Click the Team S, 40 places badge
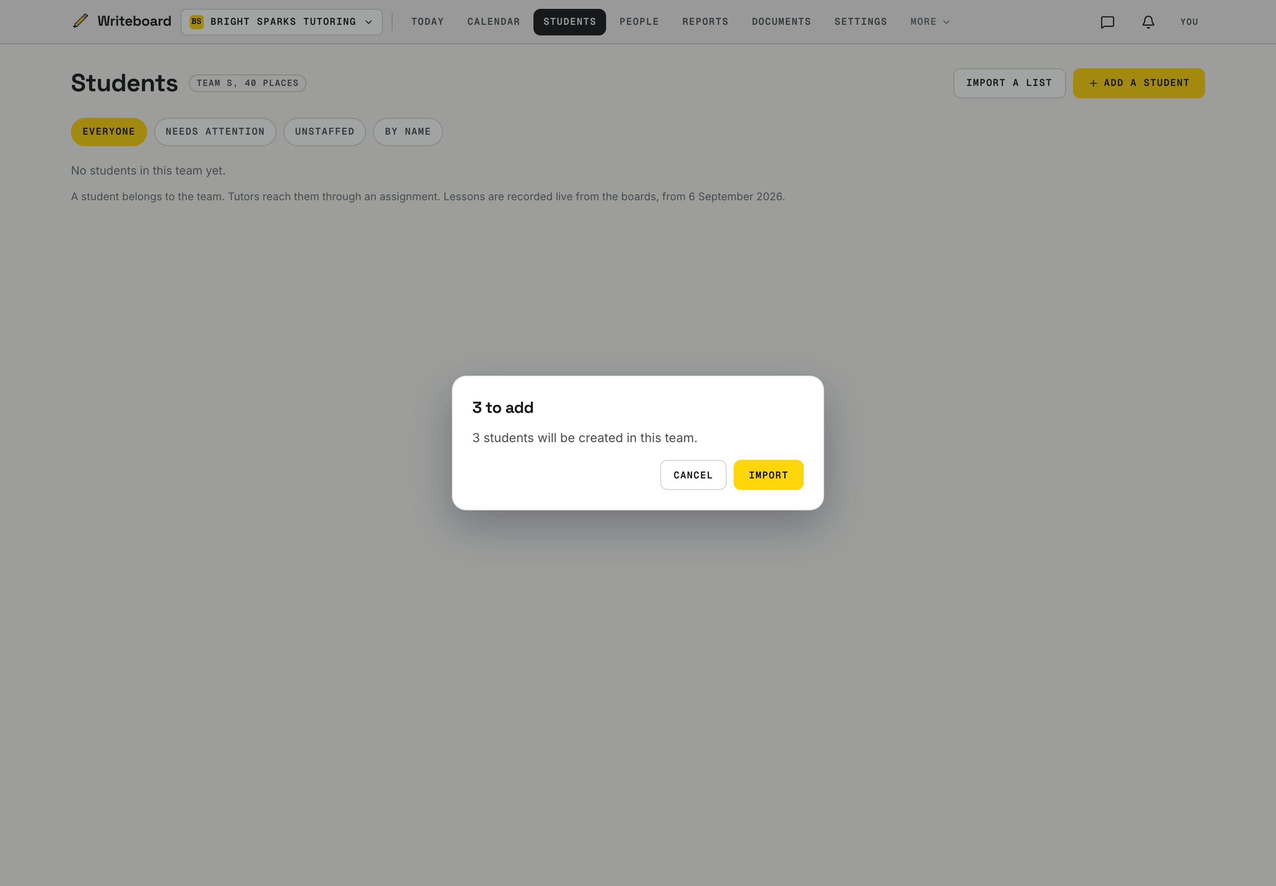 point(247,83)
